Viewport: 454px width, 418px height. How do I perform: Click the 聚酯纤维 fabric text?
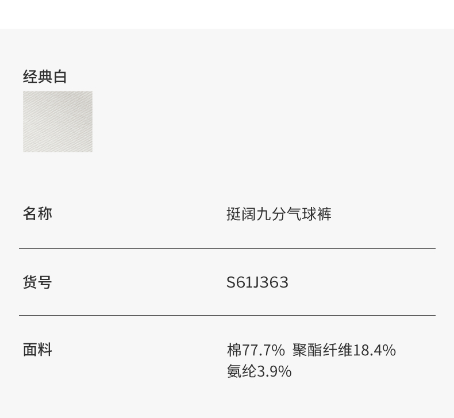click(322, 350)
